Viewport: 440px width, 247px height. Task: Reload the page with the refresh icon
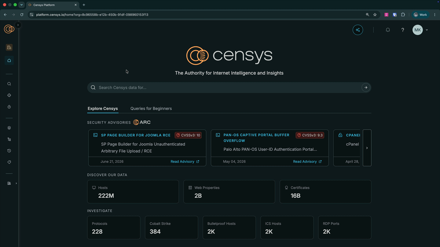[x=22, y=15]
